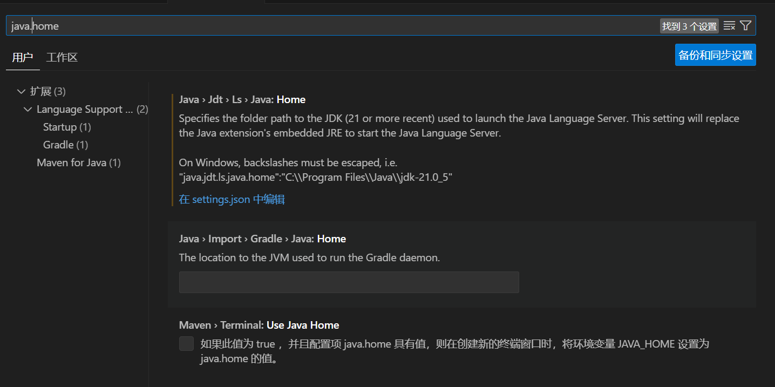Click Maven breadcrumb of Use Java Home
The height and width of the screenshot is (387, 775).
pyautogui.click(x=195, y=325)
